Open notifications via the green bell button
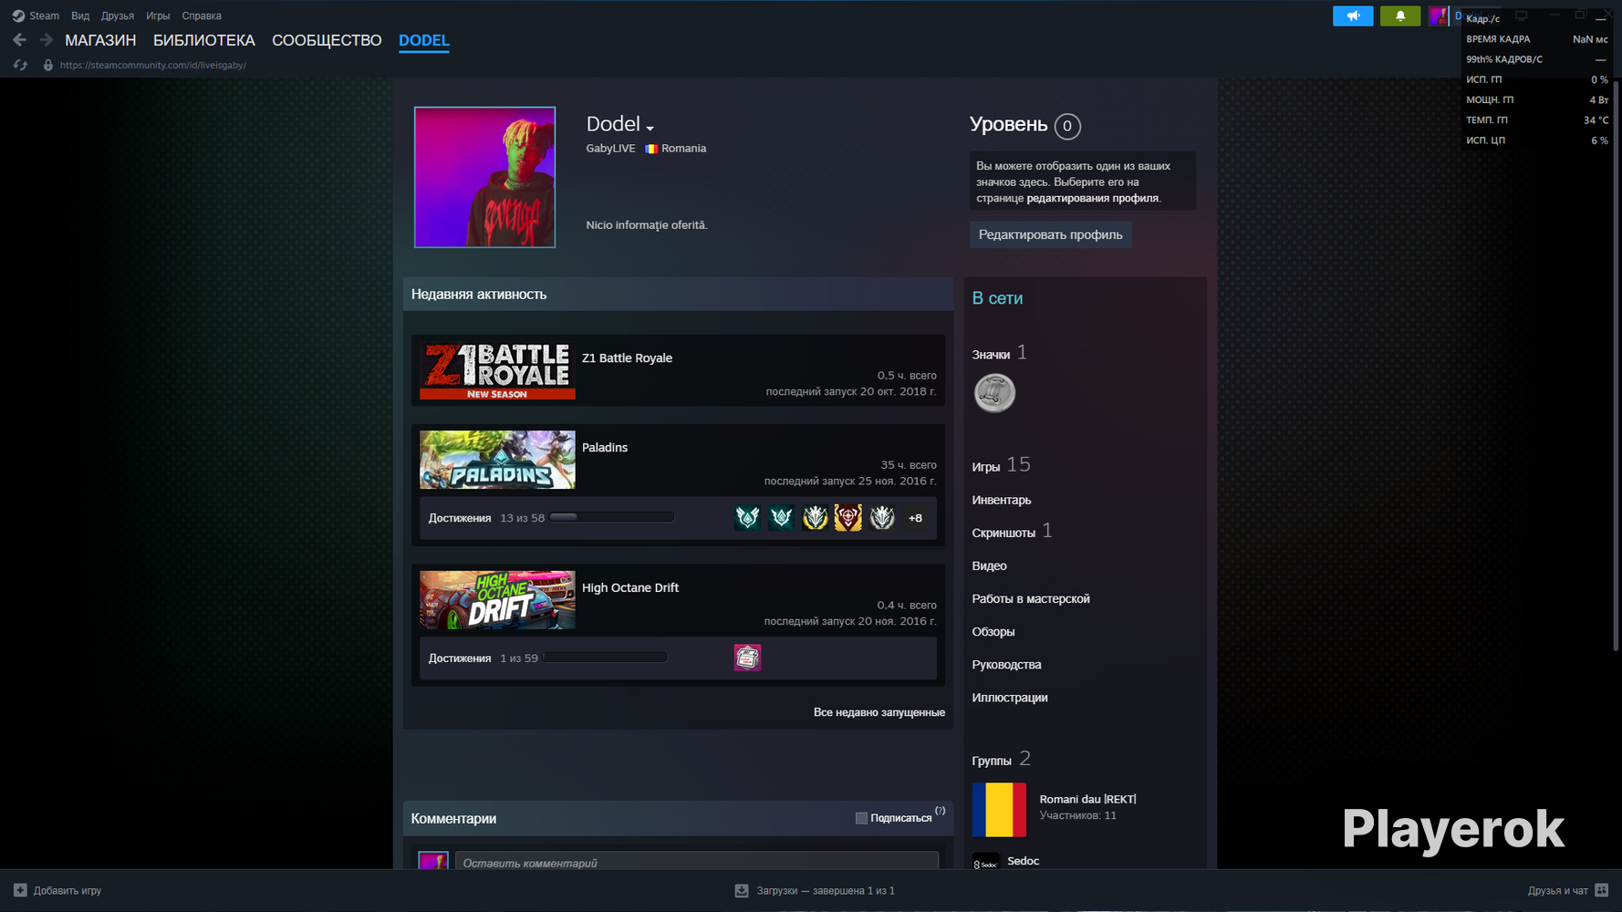The width and height of the screenshot is (1622, 912). tap(1400, 16)
